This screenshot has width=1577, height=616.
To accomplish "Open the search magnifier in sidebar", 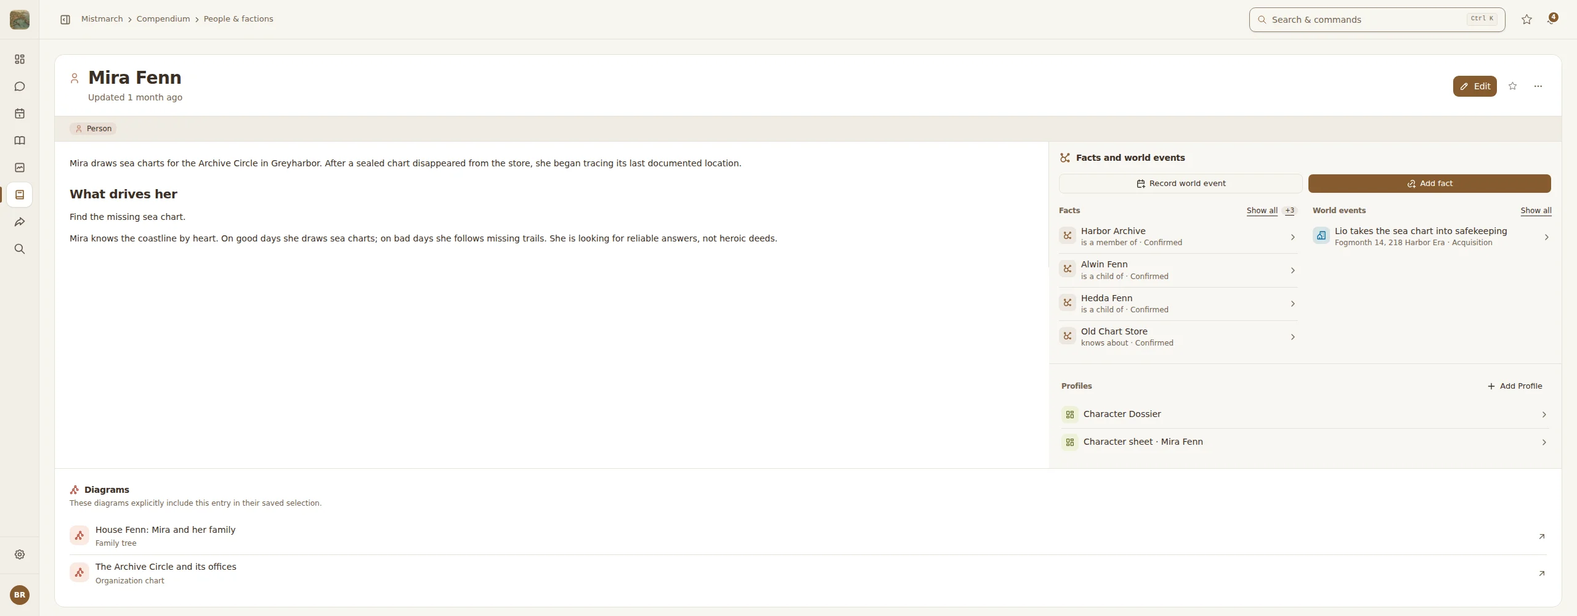I will pyautogui.click(x=20, y=249).
